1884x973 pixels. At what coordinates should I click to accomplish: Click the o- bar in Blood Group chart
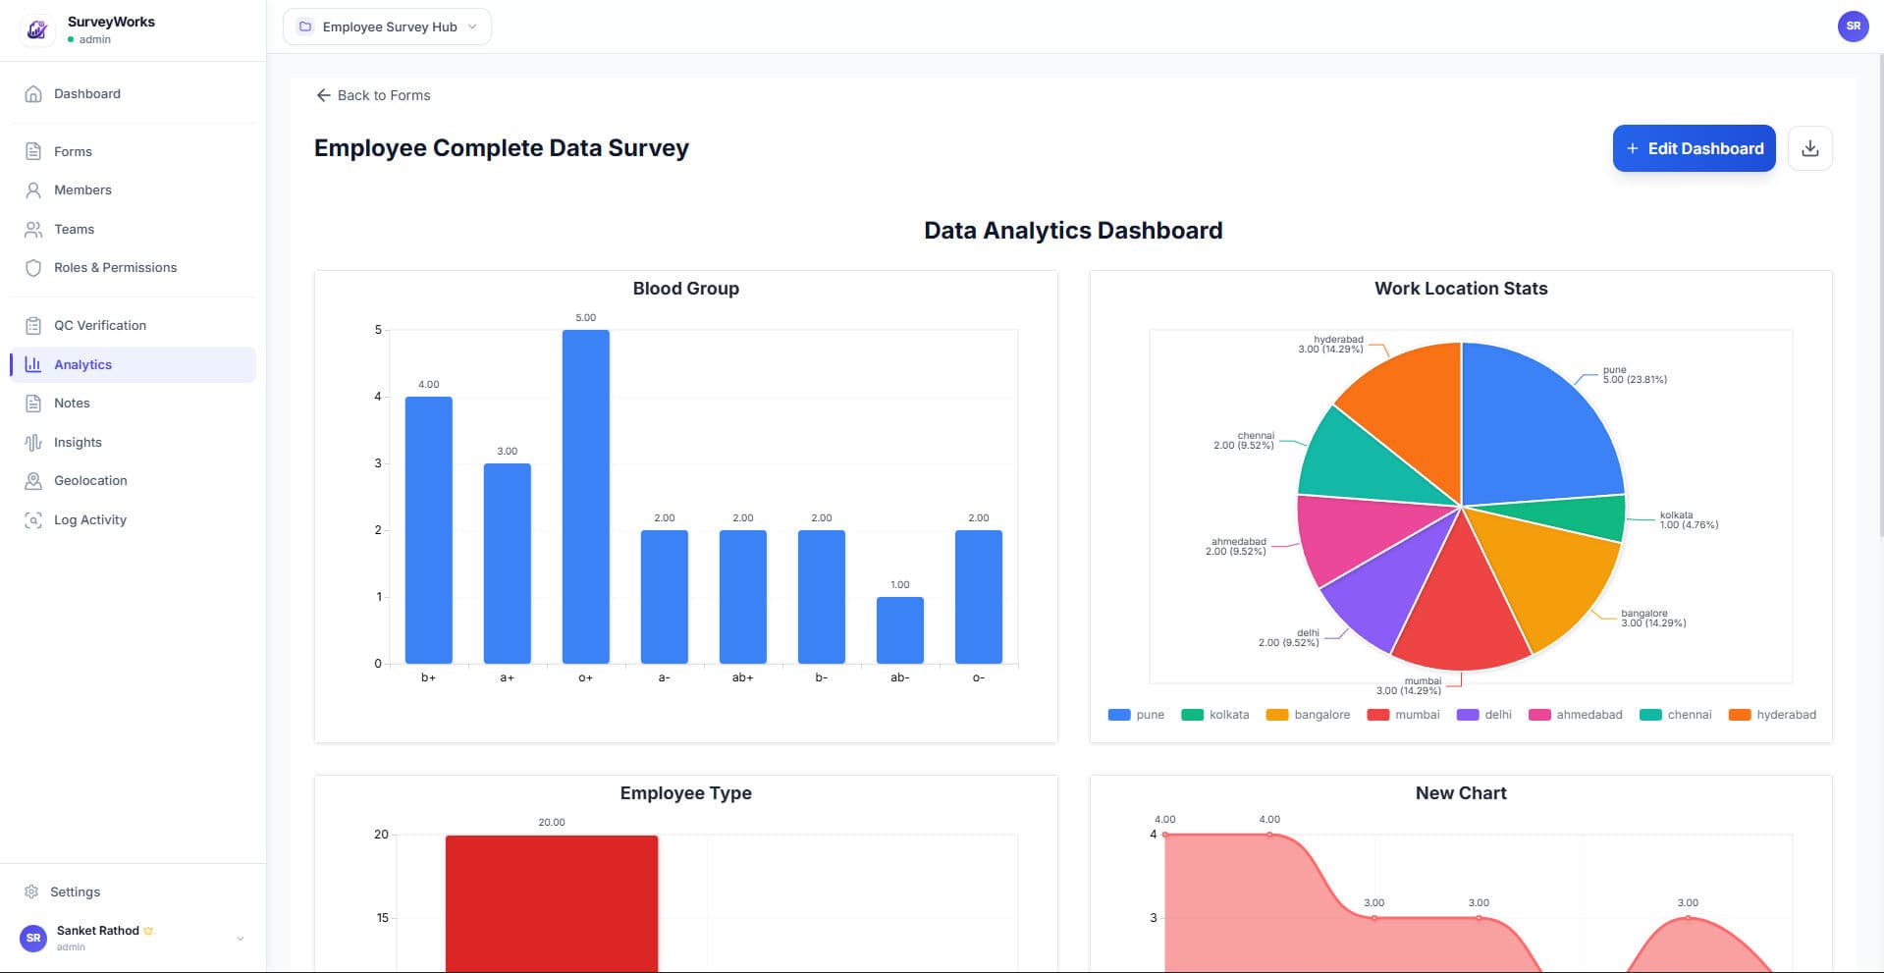click(979, 597)
